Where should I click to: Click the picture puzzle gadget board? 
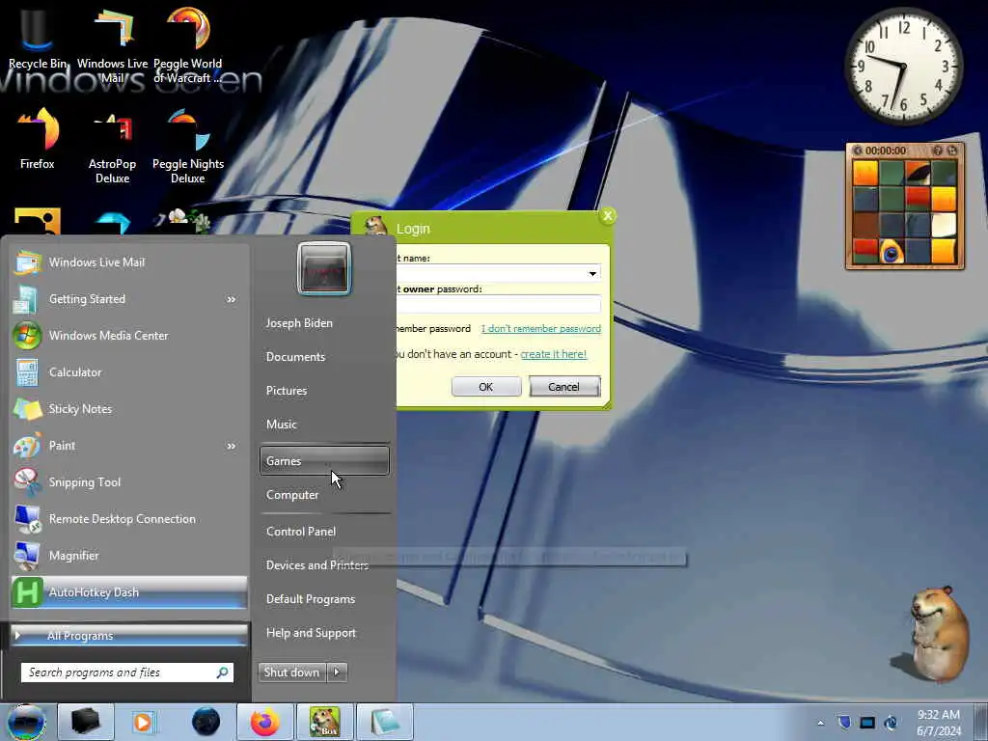pyautogui.click(x=905, y=212)
